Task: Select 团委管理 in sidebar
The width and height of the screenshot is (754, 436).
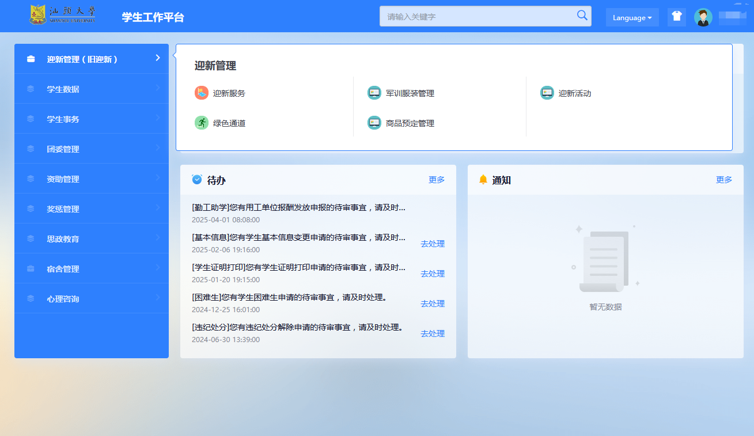Action: coord(92,149)
